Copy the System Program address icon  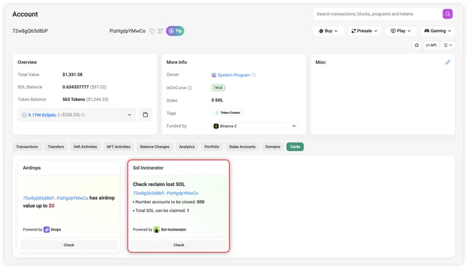point(254,75)
